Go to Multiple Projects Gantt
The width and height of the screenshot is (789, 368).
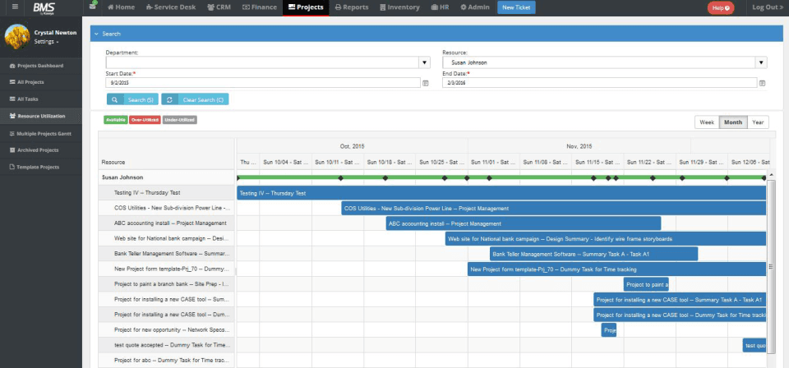click(41, 134)
